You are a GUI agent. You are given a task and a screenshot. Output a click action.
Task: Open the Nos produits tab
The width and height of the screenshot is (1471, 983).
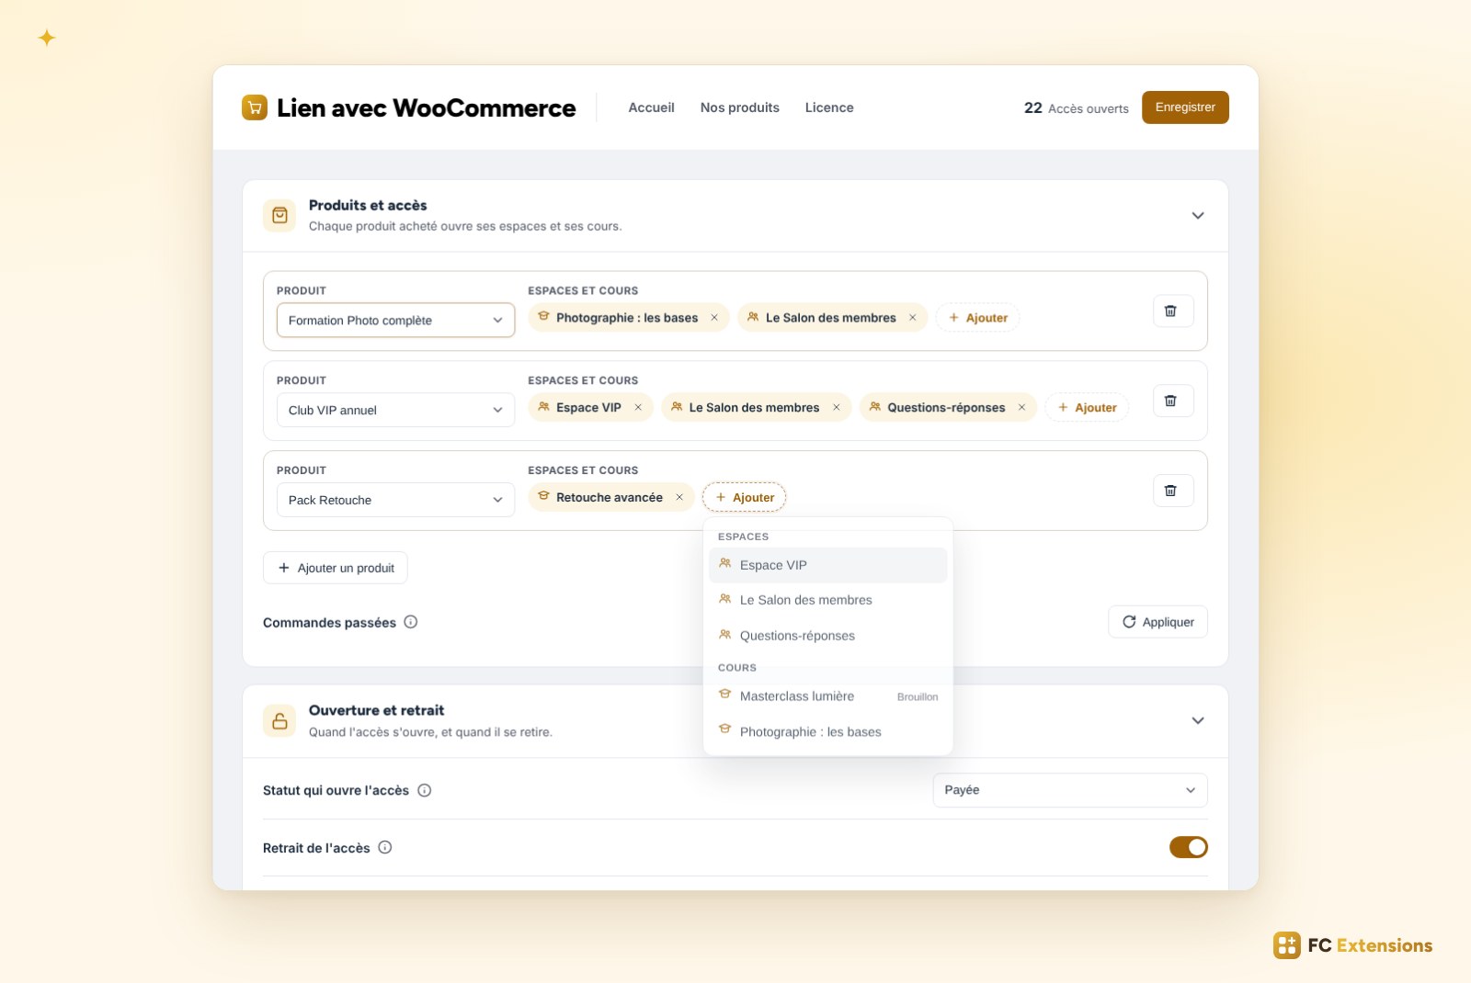[740, 107]
